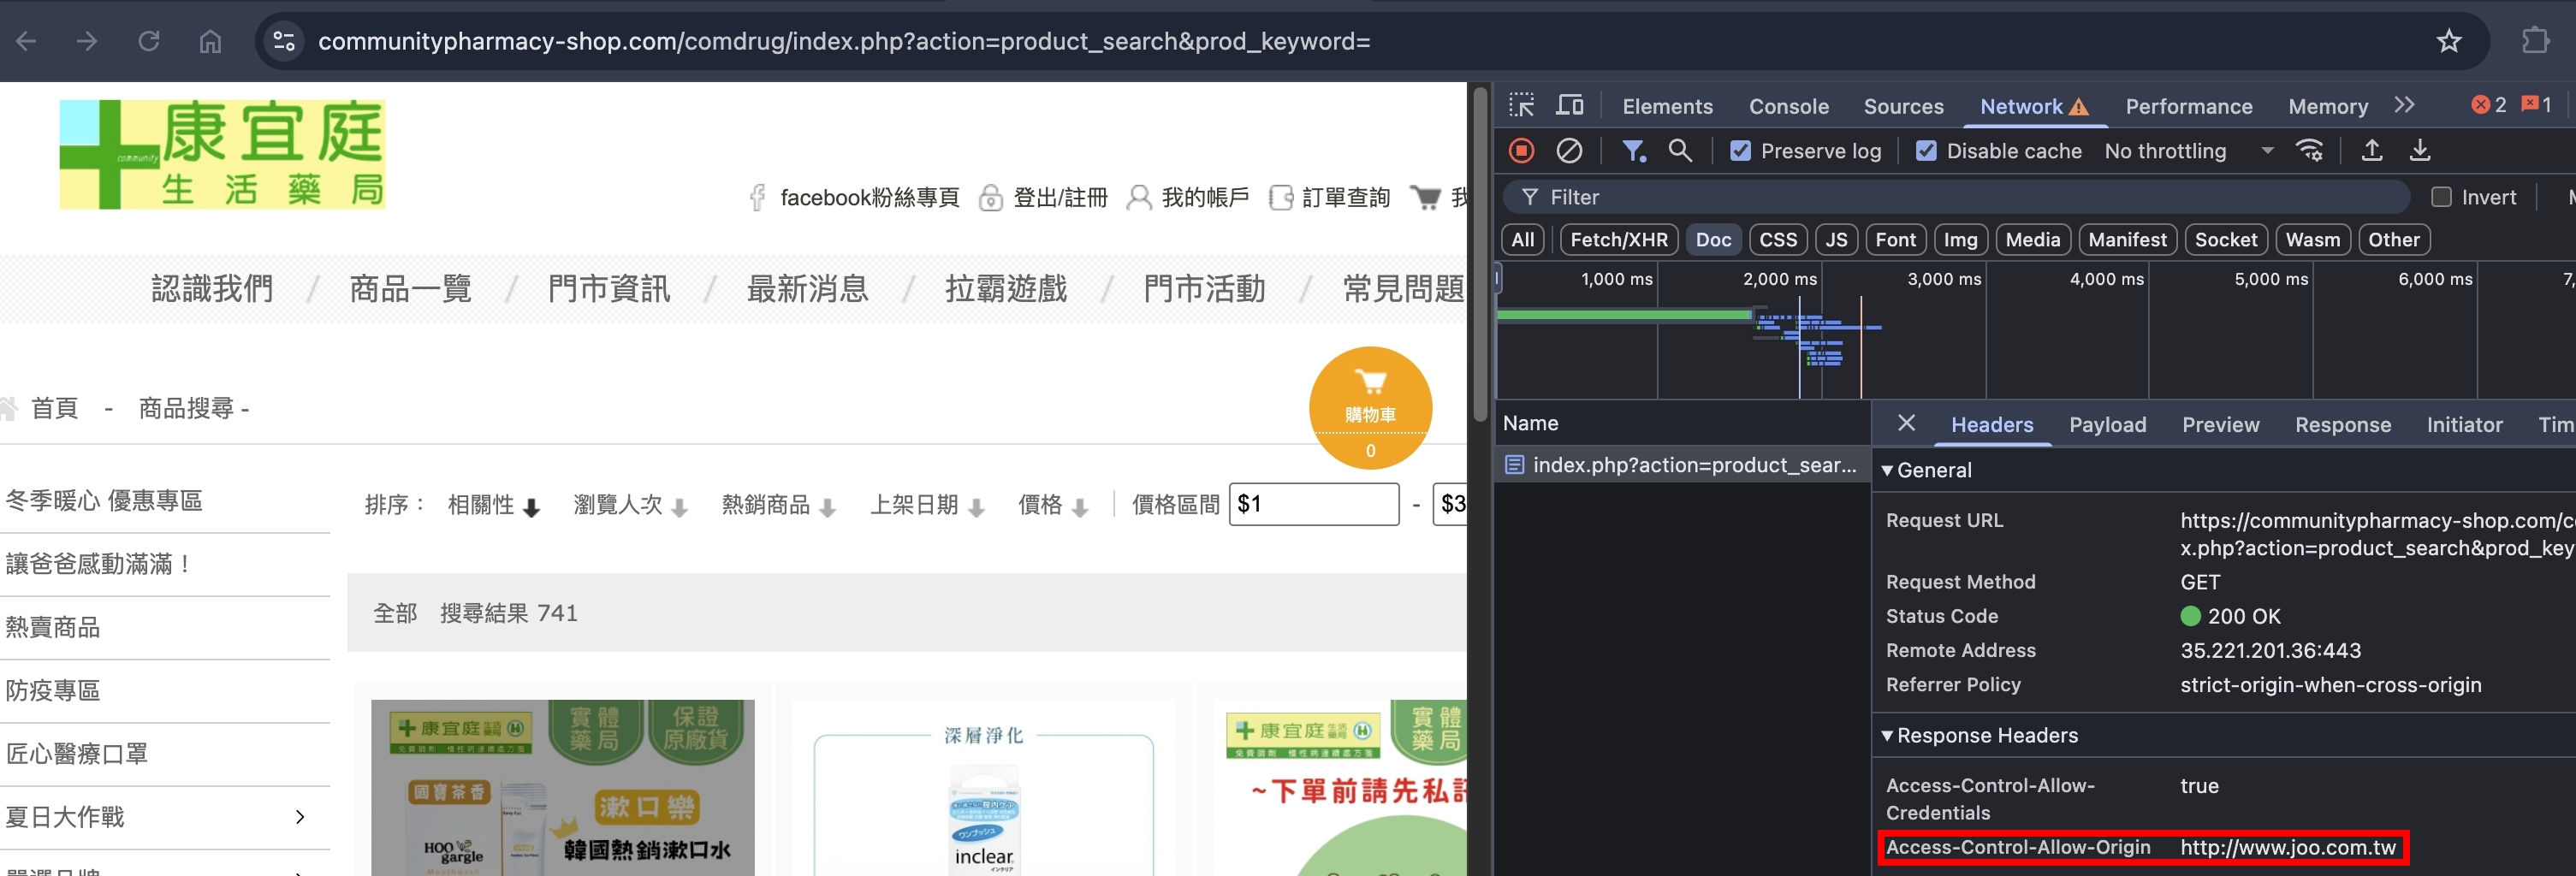Image resolution: width=2576 pixels, height=876 pixels.
Task: Filter requests by Fetch/XHR
Action: point(1619,240)
